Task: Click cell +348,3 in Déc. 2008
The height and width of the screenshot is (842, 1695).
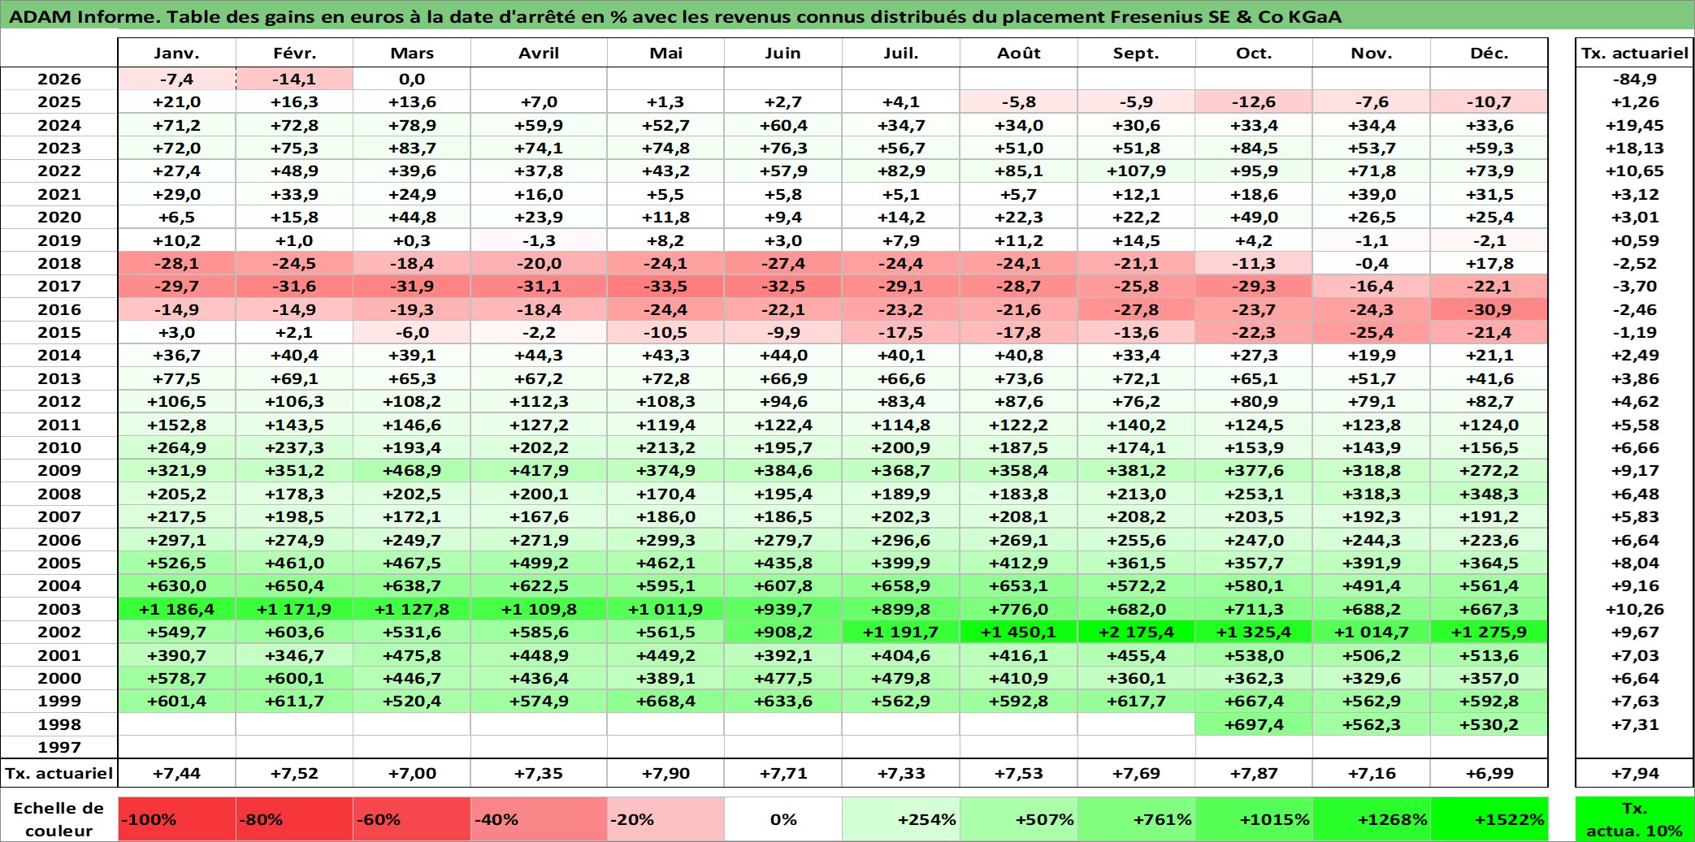Action: tap(1489, 494)
